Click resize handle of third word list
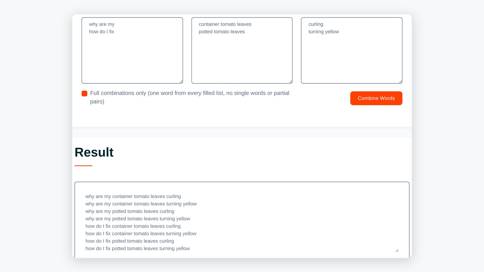Viewport: 484px width, 272px height. pyautogui.click(x=400, y=82)
